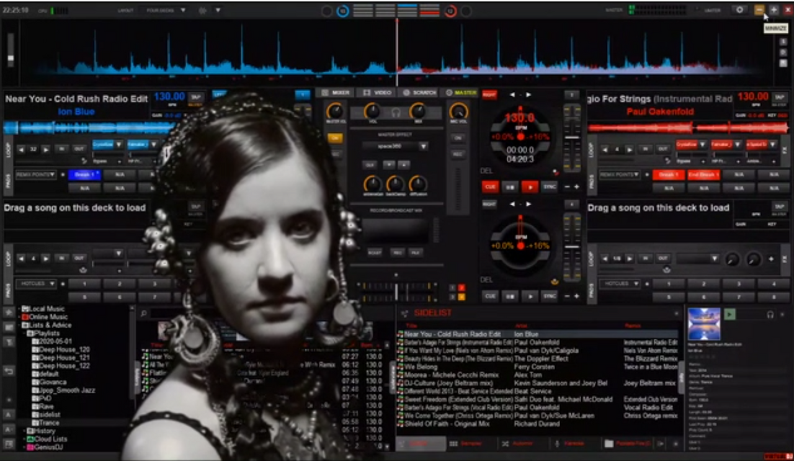The height and width of the screenshot is (461, 794).
Task: Select Trance playlist in tree
Action: [49, 423]
